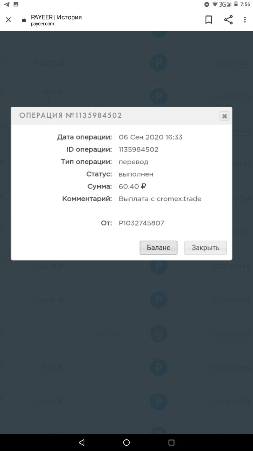Open transaction ID 1136100567 link
The image size is (253, 451).
tap(232, 334)
